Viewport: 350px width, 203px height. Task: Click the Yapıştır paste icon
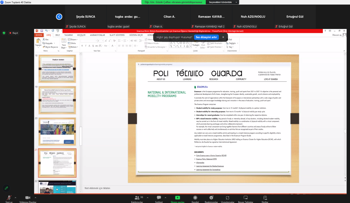pyautogui.click(x=38, y=41)
